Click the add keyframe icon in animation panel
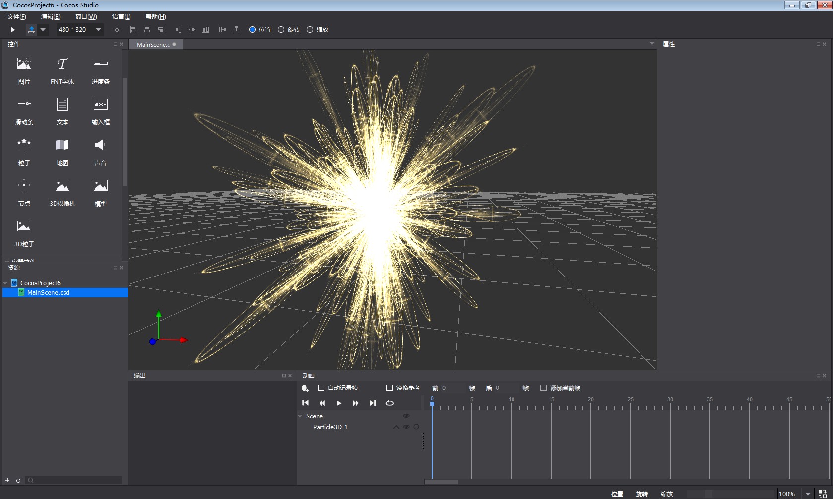 point(305,388)
